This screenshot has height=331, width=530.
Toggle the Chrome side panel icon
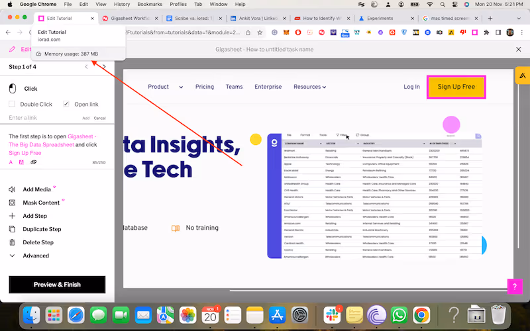click(x=498, y=32)
